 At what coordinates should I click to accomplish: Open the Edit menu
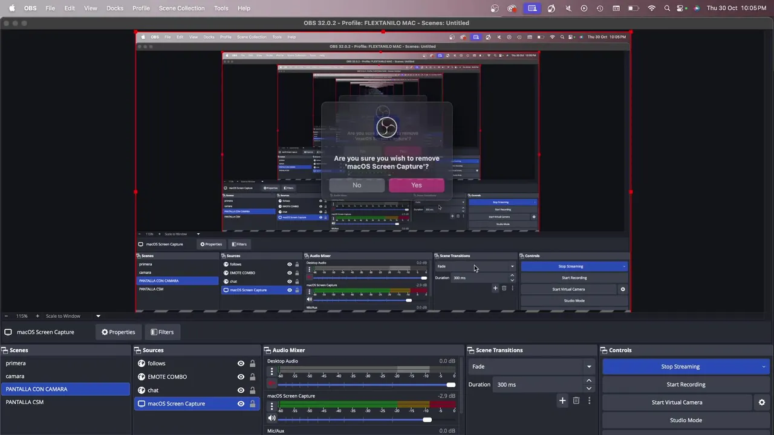pyautogui.click(x=70, y=8)
